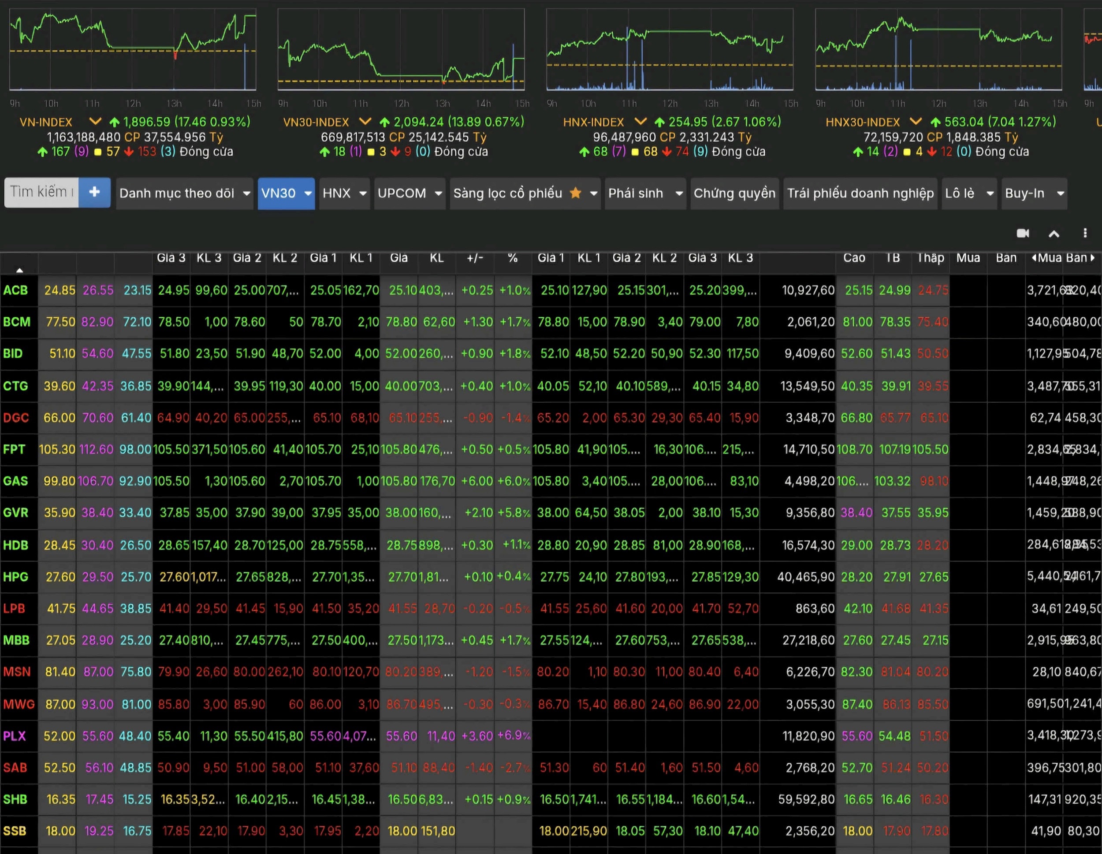Expand the VN30-INDEX chevron dropdown

click(x=365, y=122)
